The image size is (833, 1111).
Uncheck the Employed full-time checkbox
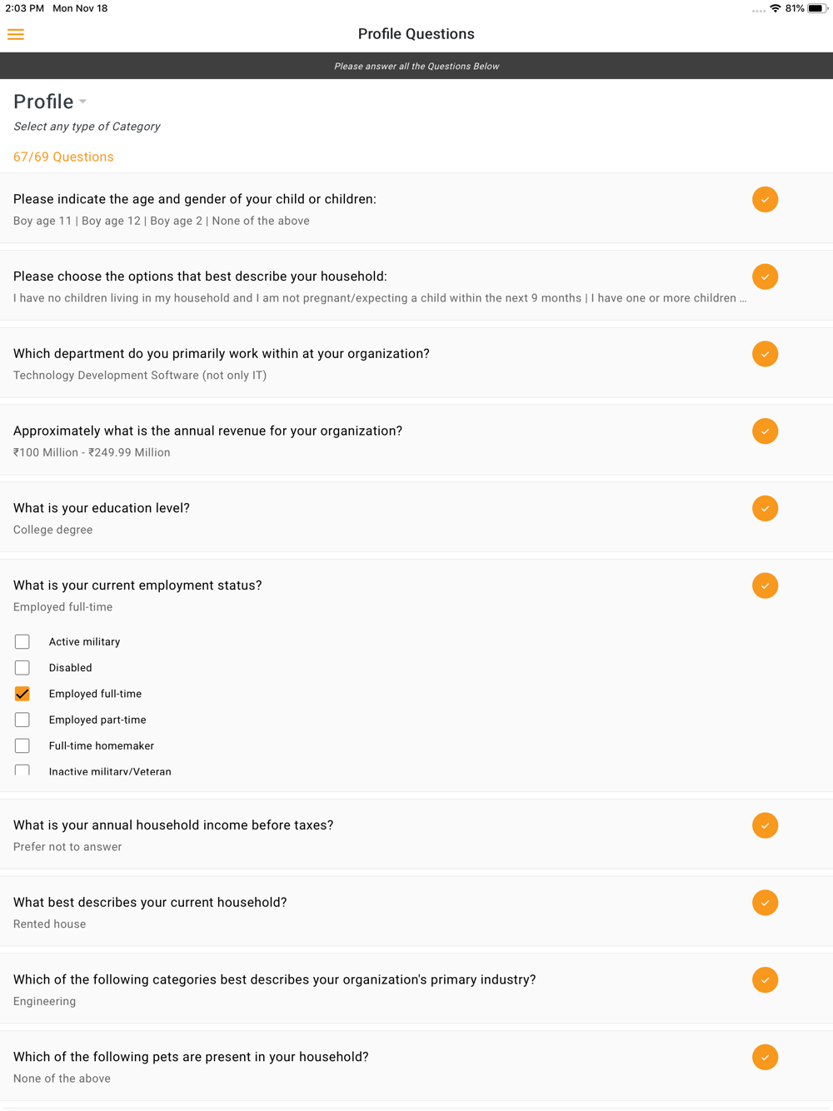pyautogui.click(x=22, y=694)
